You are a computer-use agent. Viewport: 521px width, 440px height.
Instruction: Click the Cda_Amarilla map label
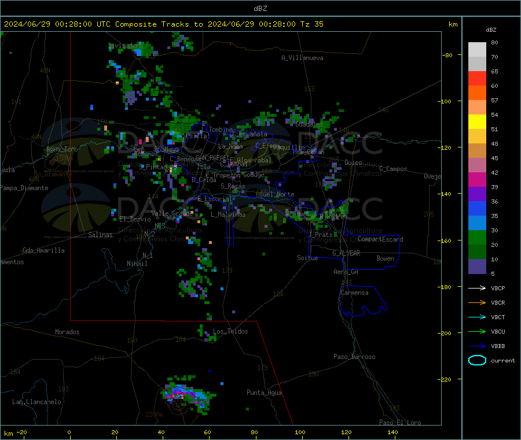click(43, 250)
